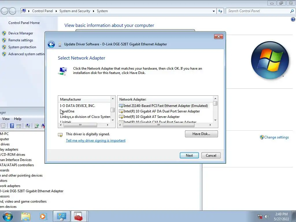This screenshot has width=296, height=222.
Task: Expand arrow after System and Security breadcrumb
Action: tap(93, 11)
